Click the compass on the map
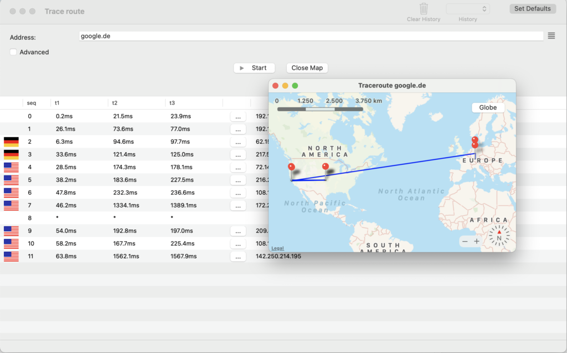 tap(499, 236)
